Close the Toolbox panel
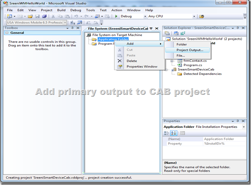The image size is (251, 185). pyautogui.click(x=78, y=28)
